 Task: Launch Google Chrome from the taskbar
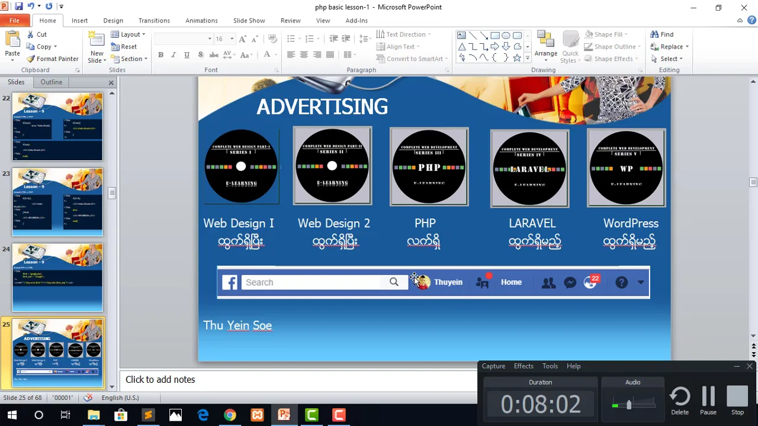(x=230, y=415)
